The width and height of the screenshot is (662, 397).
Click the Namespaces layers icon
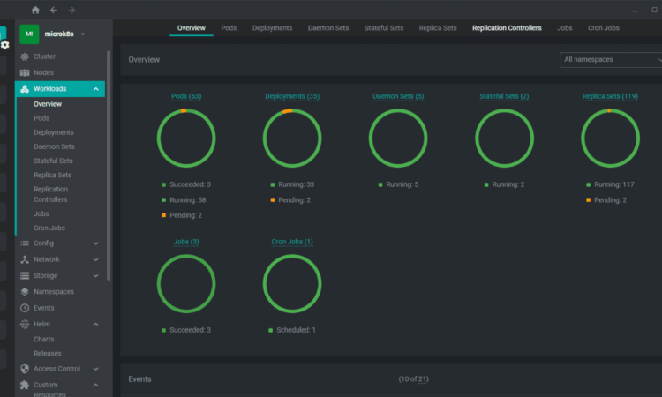pyautogui.click(x=25, y=292)
